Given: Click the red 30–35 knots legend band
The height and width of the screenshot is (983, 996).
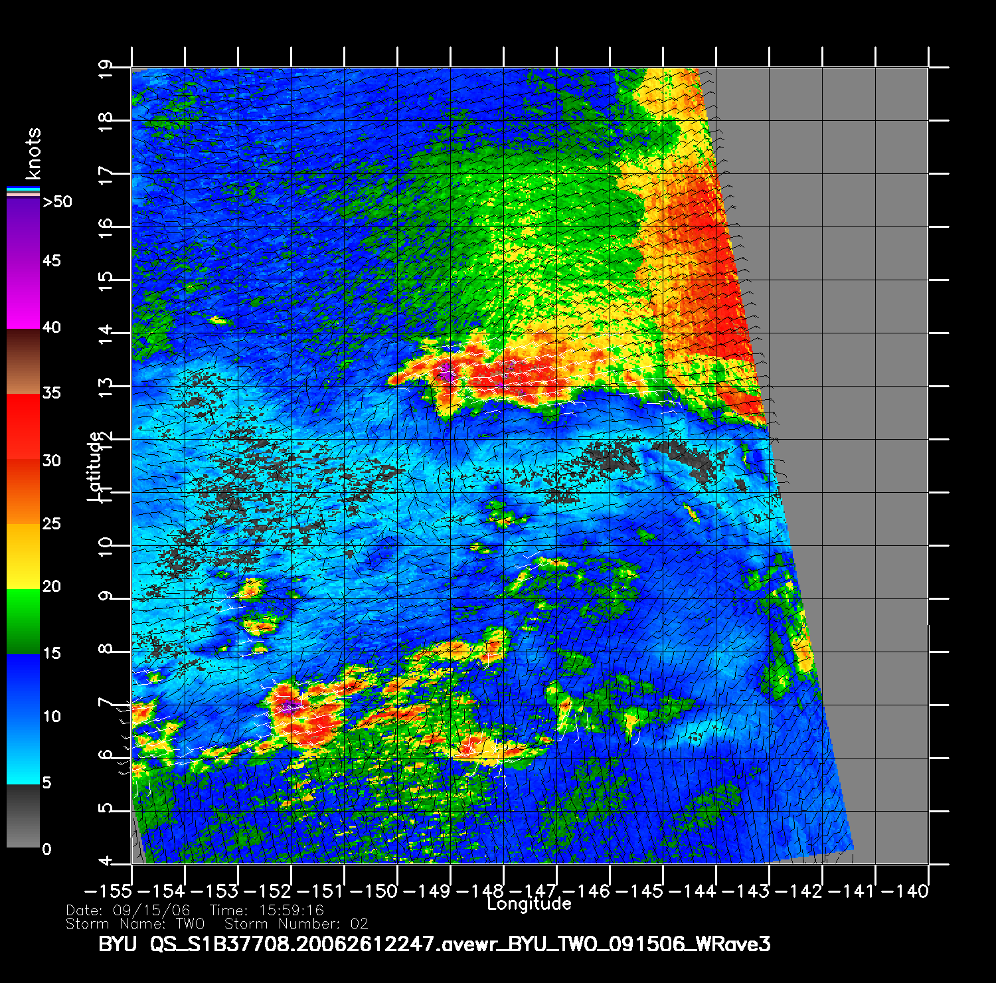Looking at the screenshot, I should [23, 426].
